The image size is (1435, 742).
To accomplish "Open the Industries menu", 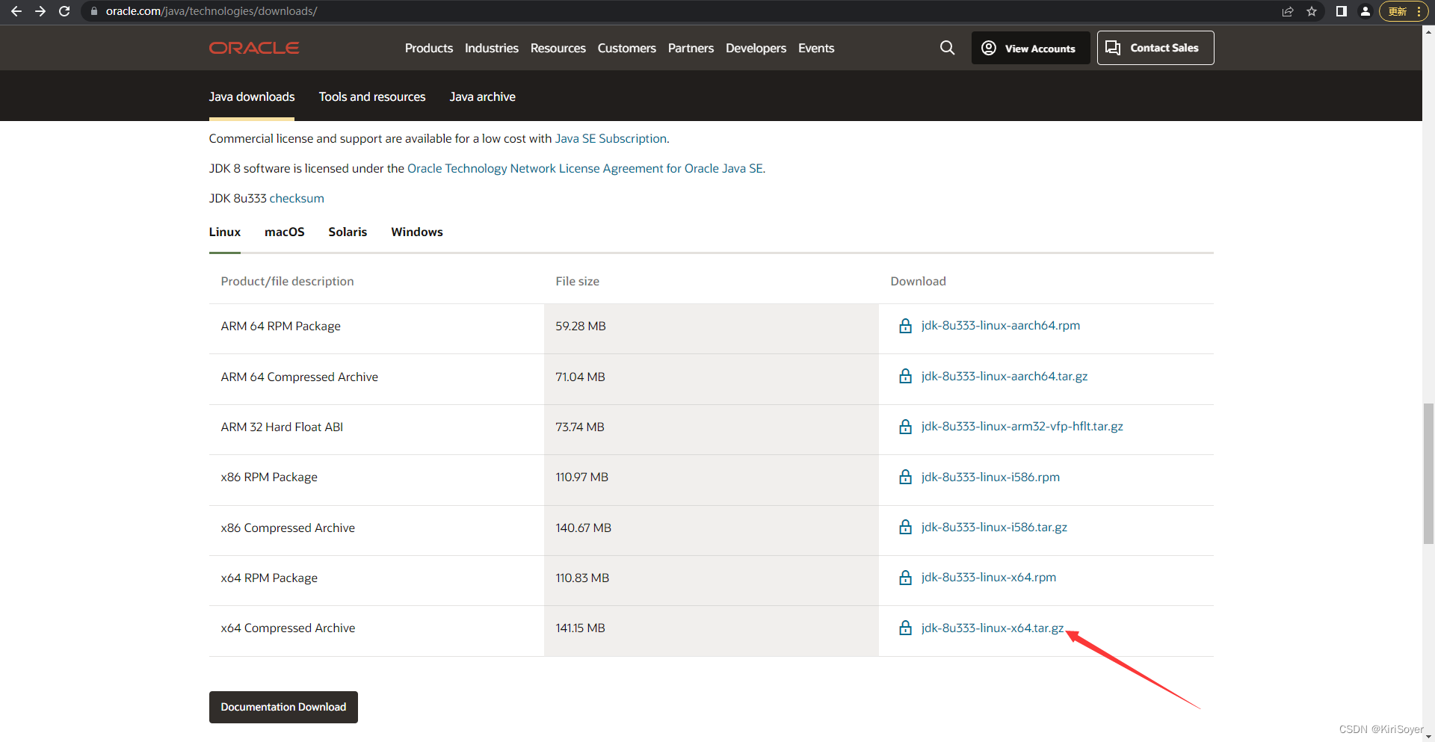I will coord(492,48).
